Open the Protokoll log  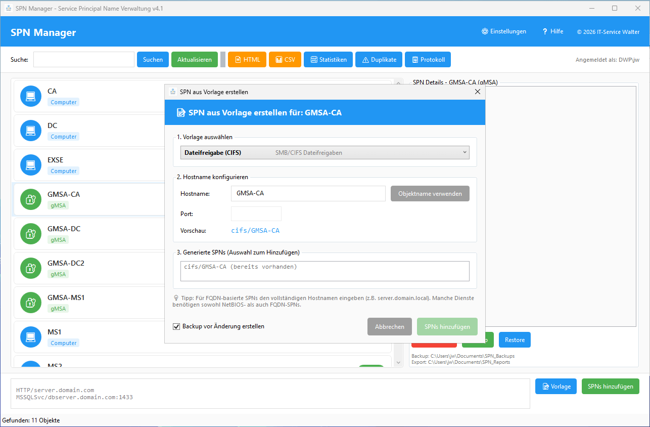(428, 60)
